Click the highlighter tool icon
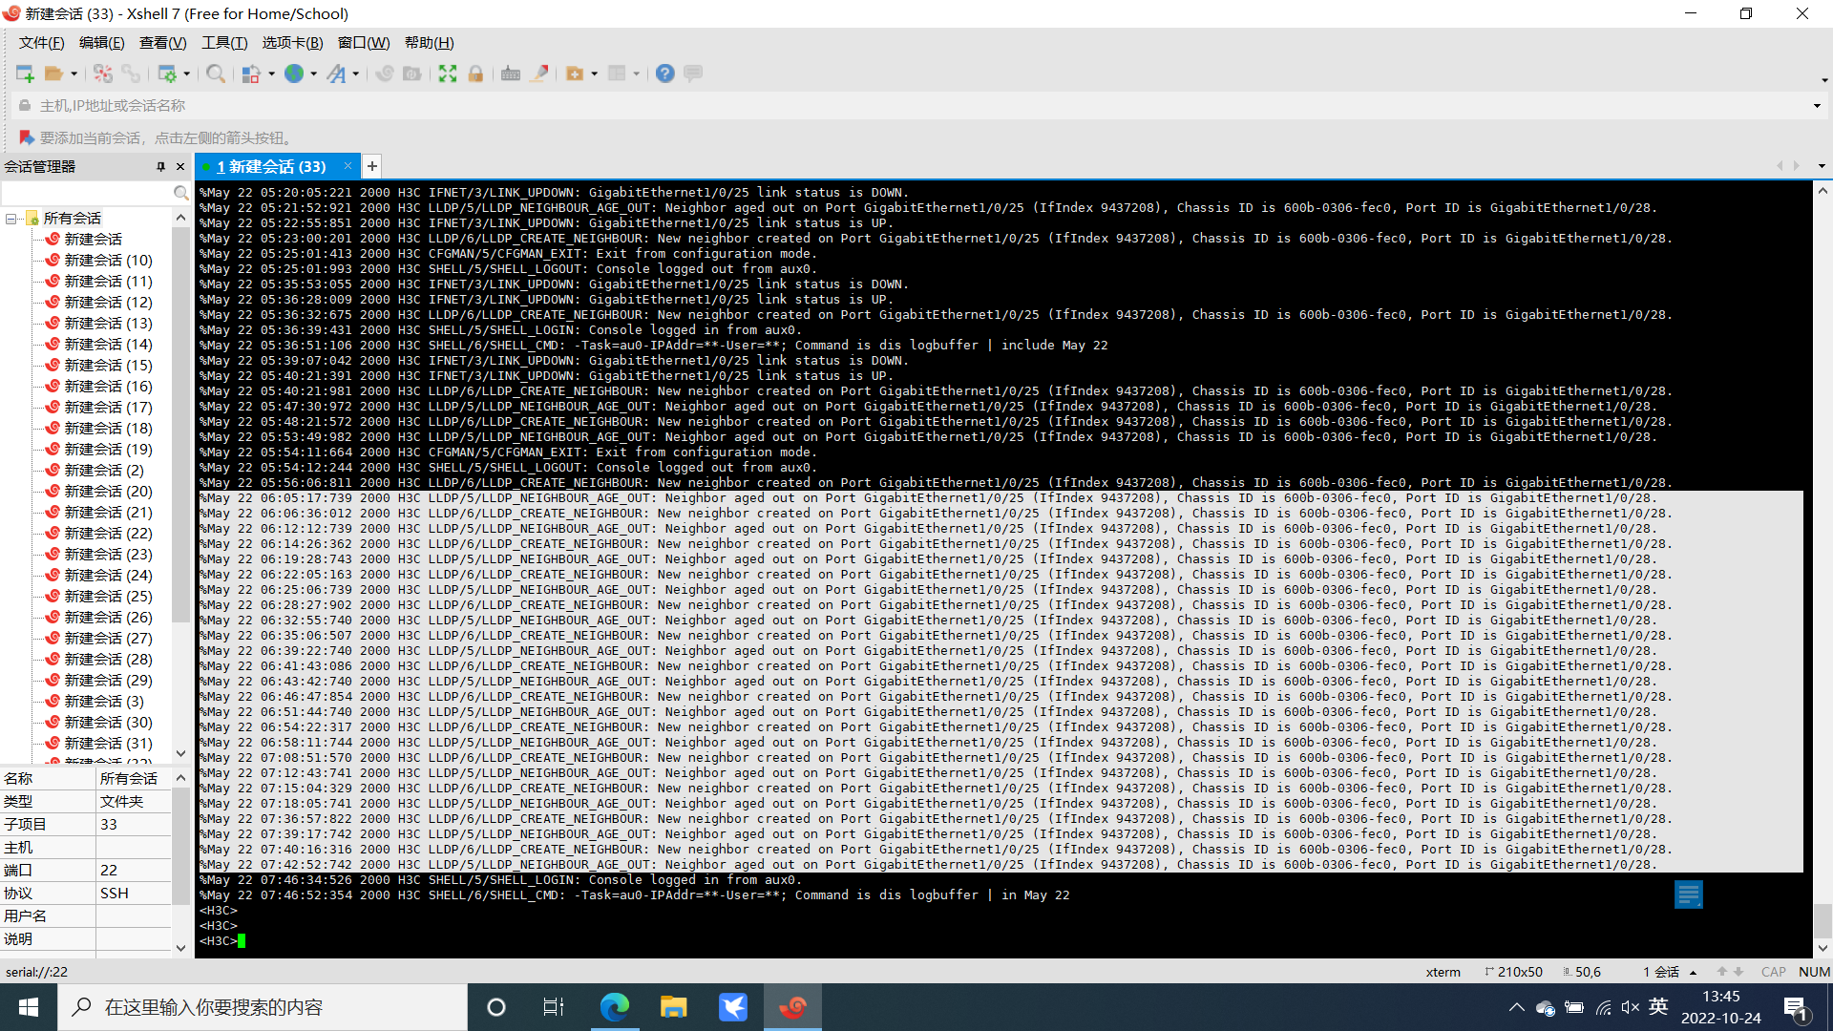The image size is (1833, 1031). point(539,74)
